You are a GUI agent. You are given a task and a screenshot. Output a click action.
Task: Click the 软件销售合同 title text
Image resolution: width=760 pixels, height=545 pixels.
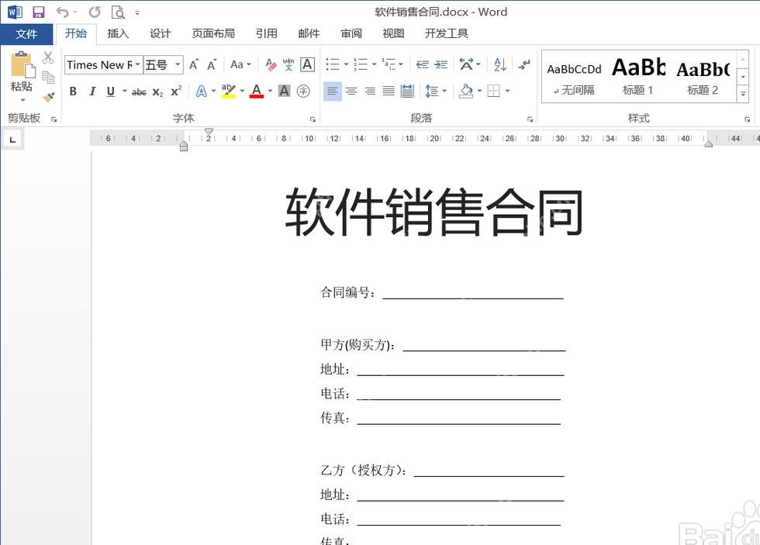434,212
